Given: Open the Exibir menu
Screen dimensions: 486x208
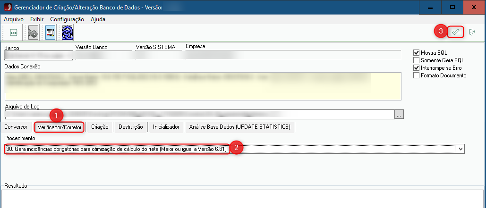Looking at the screenshot, I should click(x=37, y=19).
